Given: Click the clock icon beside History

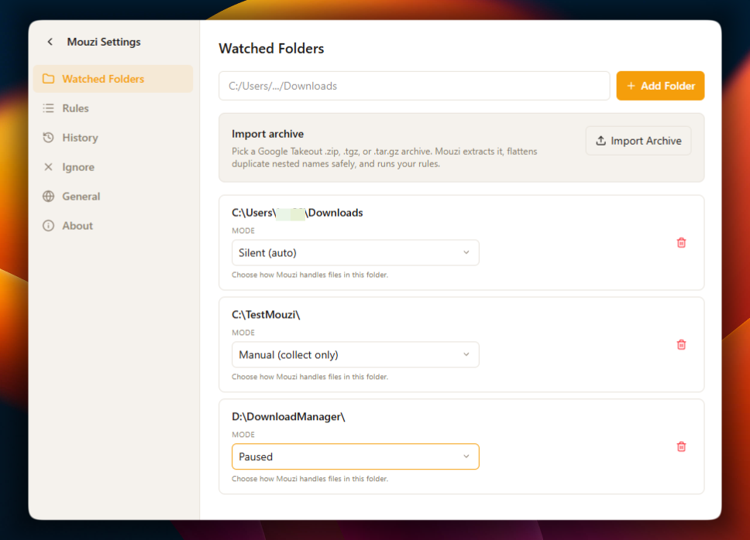Looking at the screenshot, I should coord(48,138).
